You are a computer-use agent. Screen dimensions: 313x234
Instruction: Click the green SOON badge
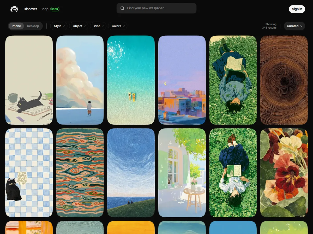point(55,9)
